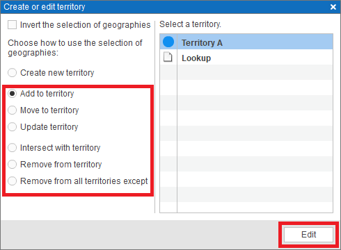The height and width of the screenshot is (250, 341).
Task: Pick the Update territory radio button
Action: click(x=12, y=127)
